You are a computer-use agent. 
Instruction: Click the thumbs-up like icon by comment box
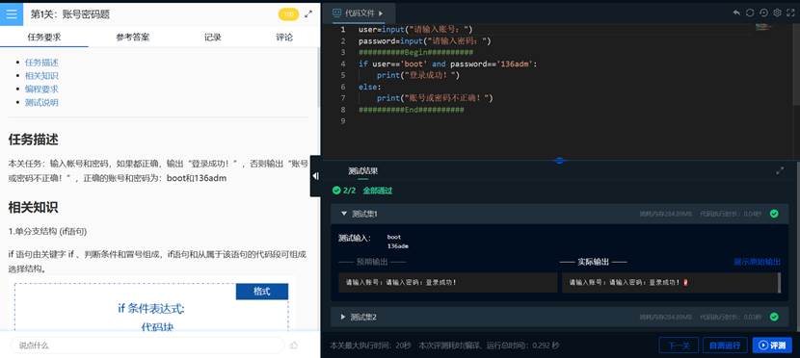pos(294,345)
